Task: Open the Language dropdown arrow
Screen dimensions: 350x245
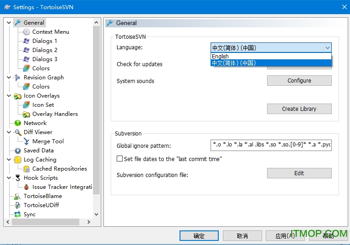Action: pyautogui.click(x=327, y=47)
